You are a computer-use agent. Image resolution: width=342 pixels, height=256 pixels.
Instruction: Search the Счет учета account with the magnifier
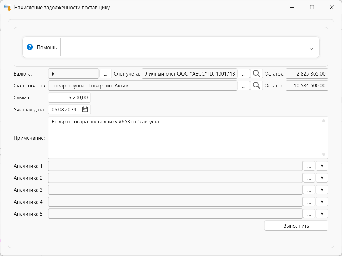tap(256, 74)
